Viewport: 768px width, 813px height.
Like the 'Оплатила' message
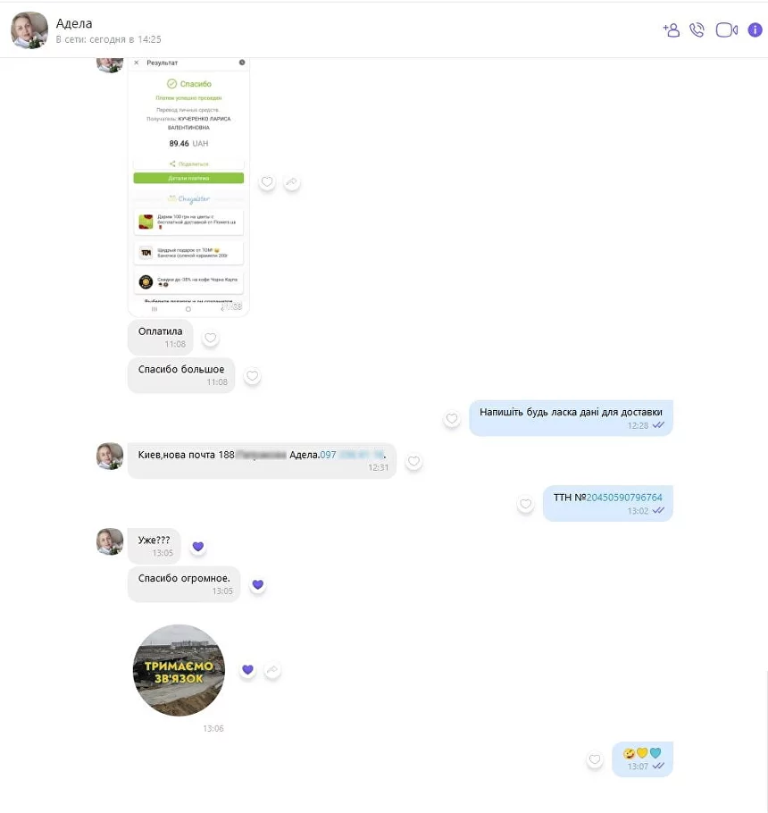coord(211,338)
